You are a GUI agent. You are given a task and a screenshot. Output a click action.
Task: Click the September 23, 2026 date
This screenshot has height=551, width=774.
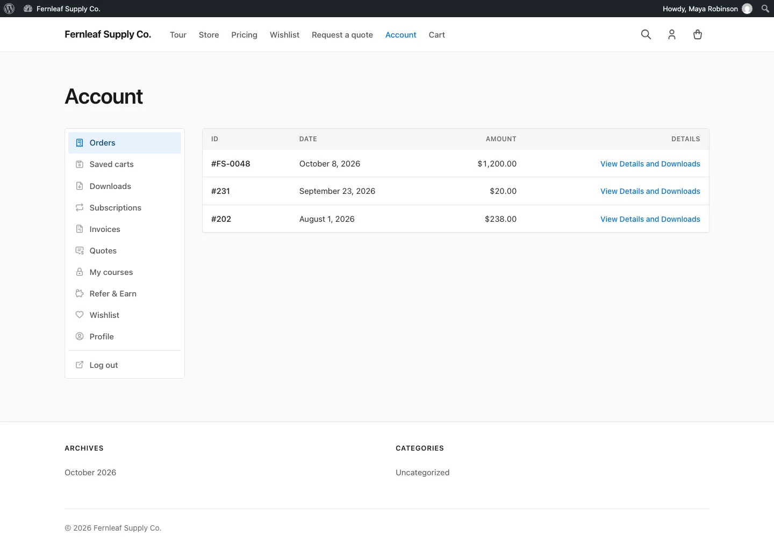[x=338, y=191]
